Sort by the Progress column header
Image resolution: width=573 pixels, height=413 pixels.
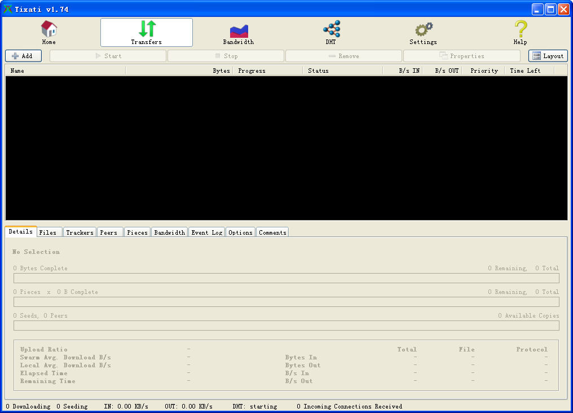pyautogui.click(x=267, y=71)
